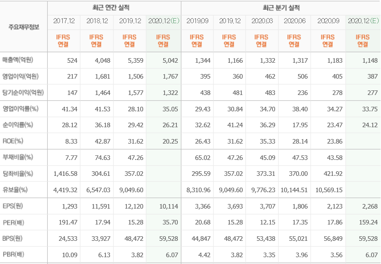Click the 순이익률 value 17.95

300,125
